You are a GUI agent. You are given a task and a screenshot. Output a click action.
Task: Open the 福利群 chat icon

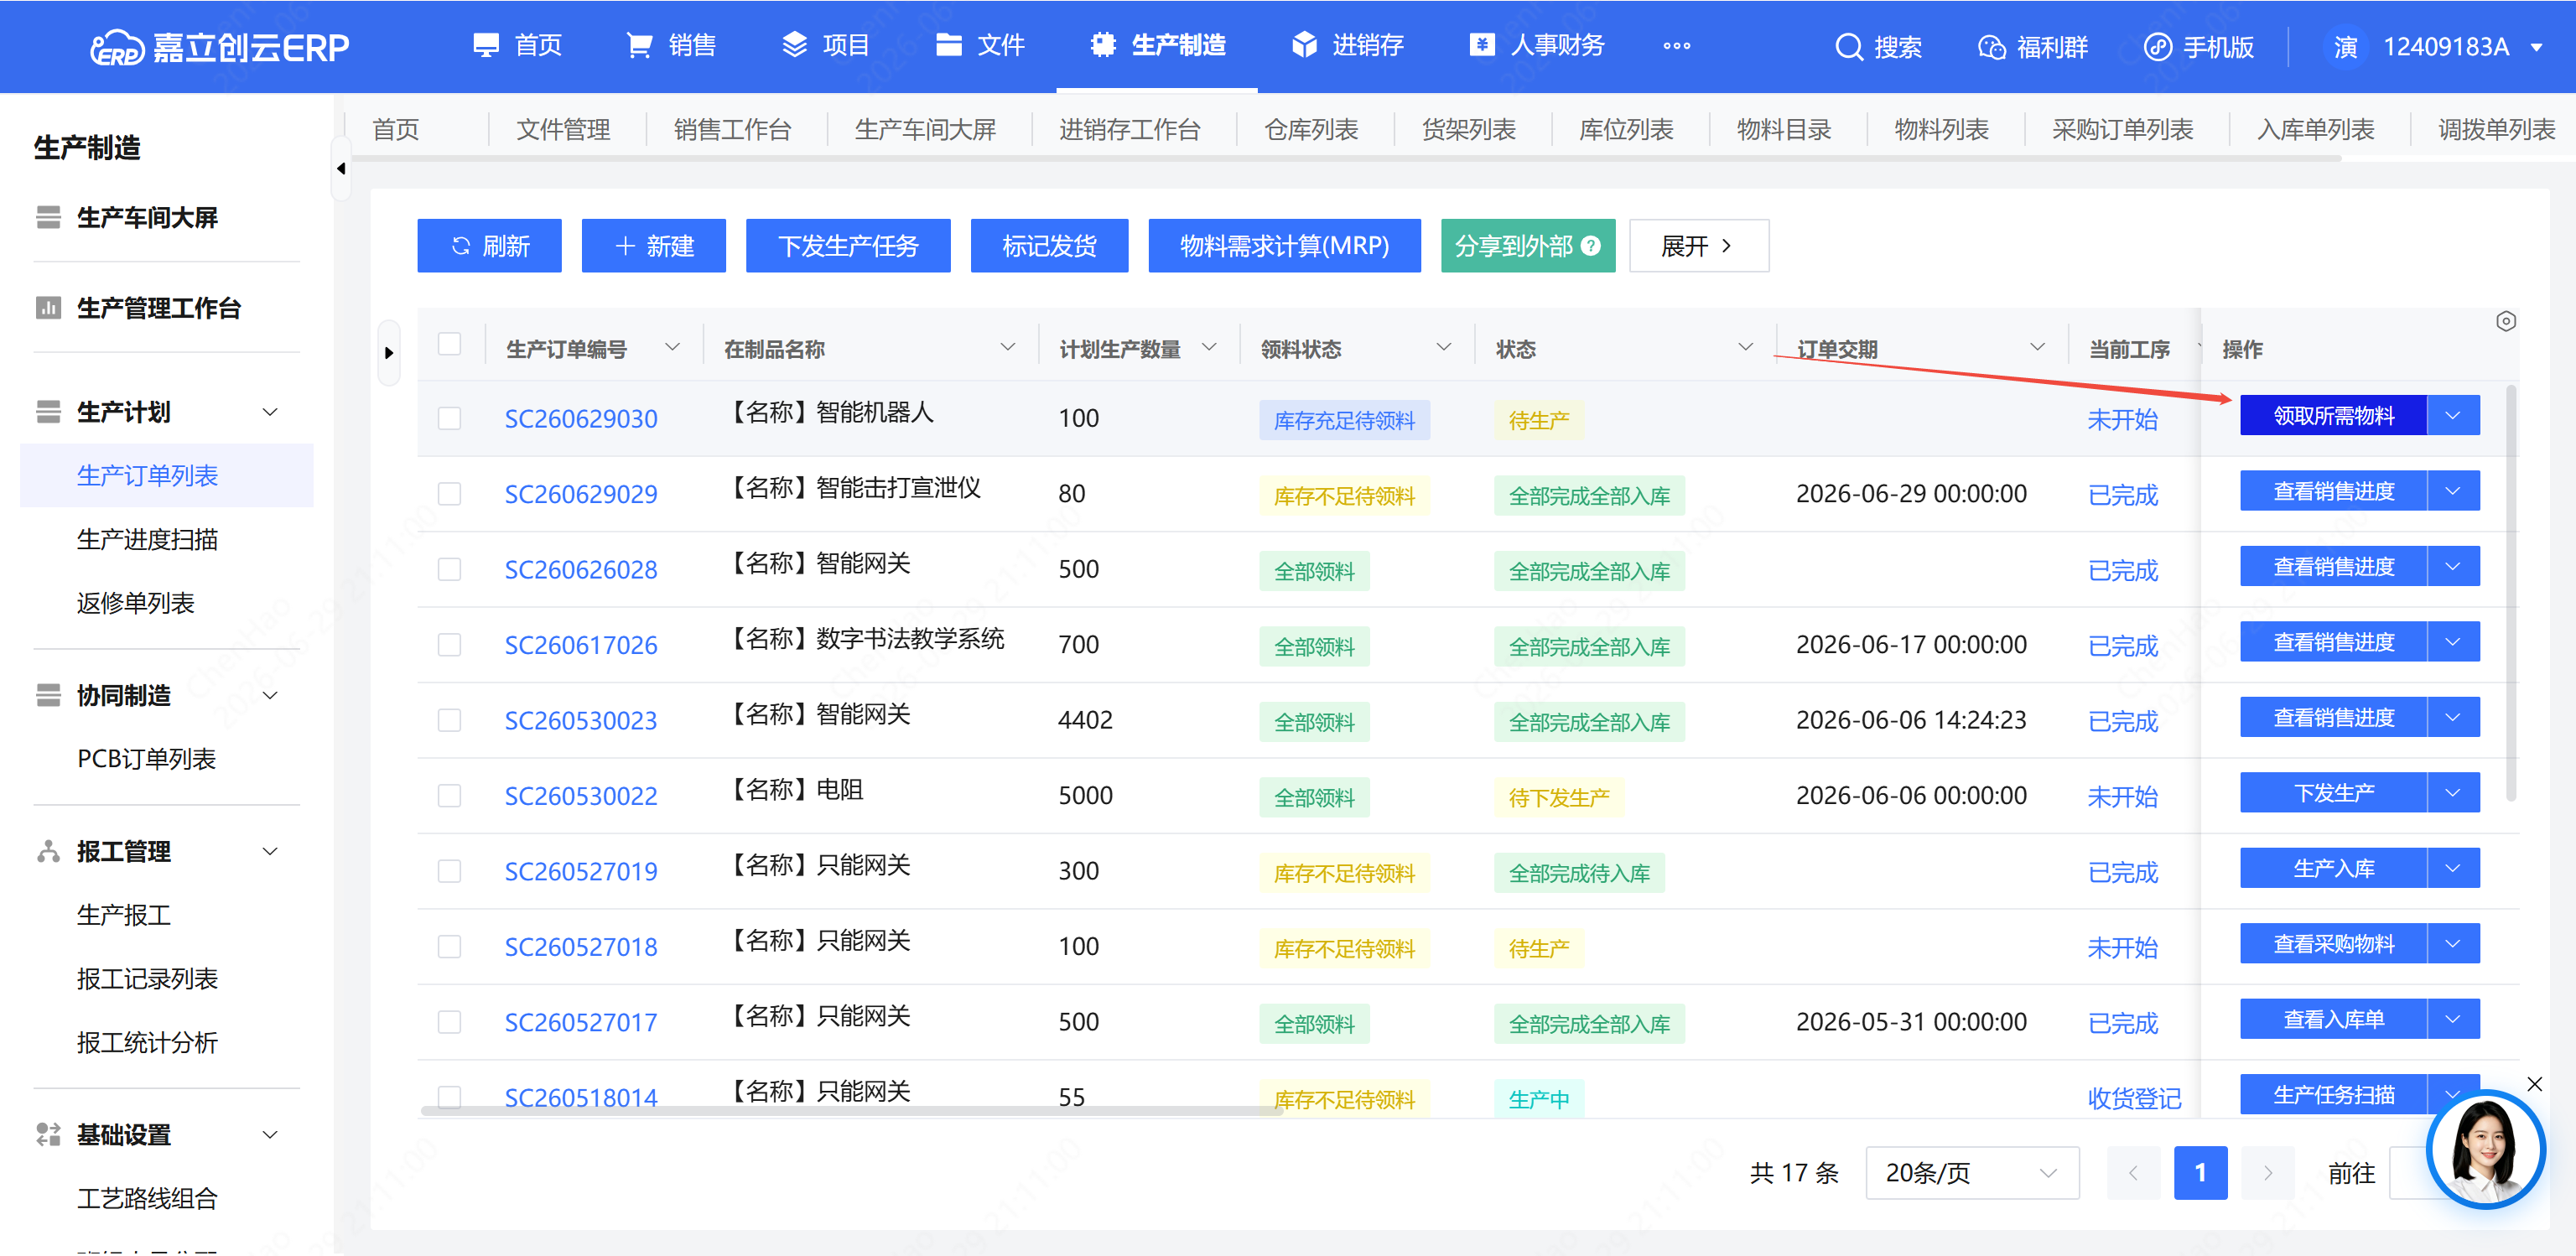pyautogui.click(x=1991, y=47)
